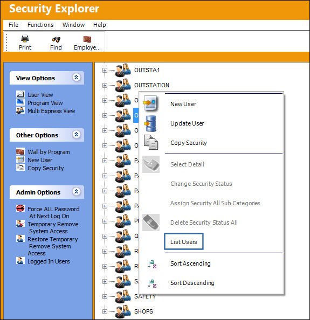Collapse the Other Options panel
The width and height of the screenshot is (310, 320).
[x=76, y=135]
